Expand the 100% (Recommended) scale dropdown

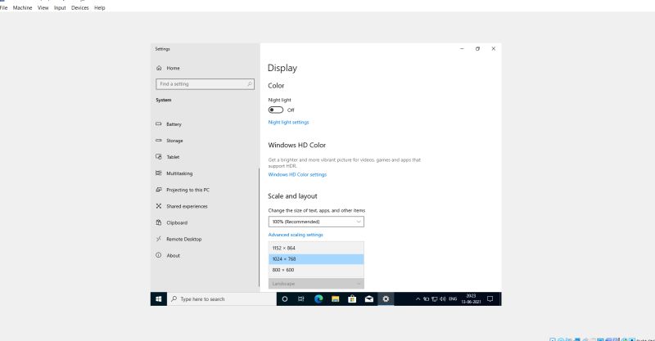tap(316, 222)
